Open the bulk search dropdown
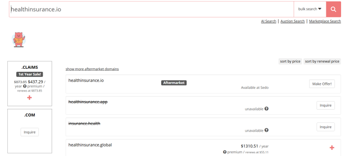The width and height of the screenshot is (343, 156). pyautogui.click(x=310, y=9)
